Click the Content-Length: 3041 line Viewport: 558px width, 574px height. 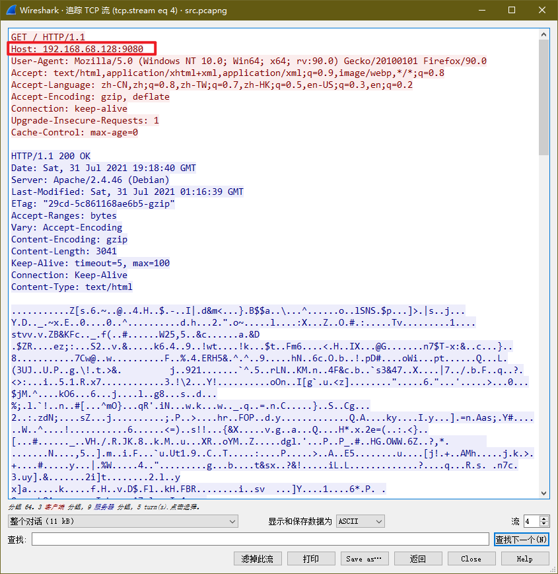point(63,251)
